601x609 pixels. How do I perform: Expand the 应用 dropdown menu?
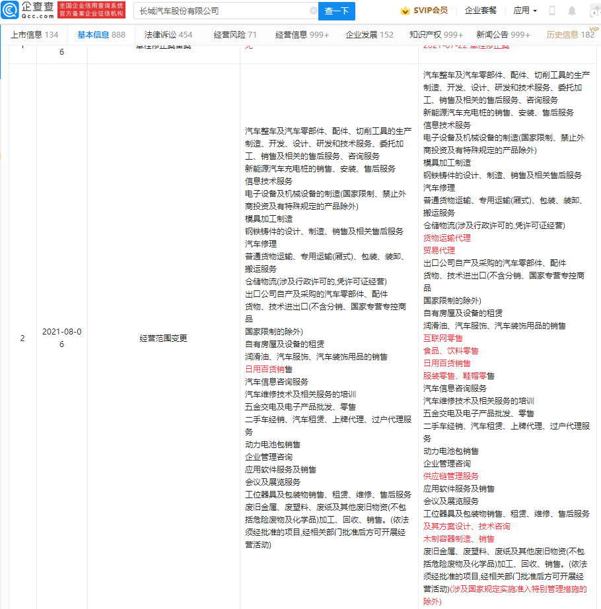point(525,11)
